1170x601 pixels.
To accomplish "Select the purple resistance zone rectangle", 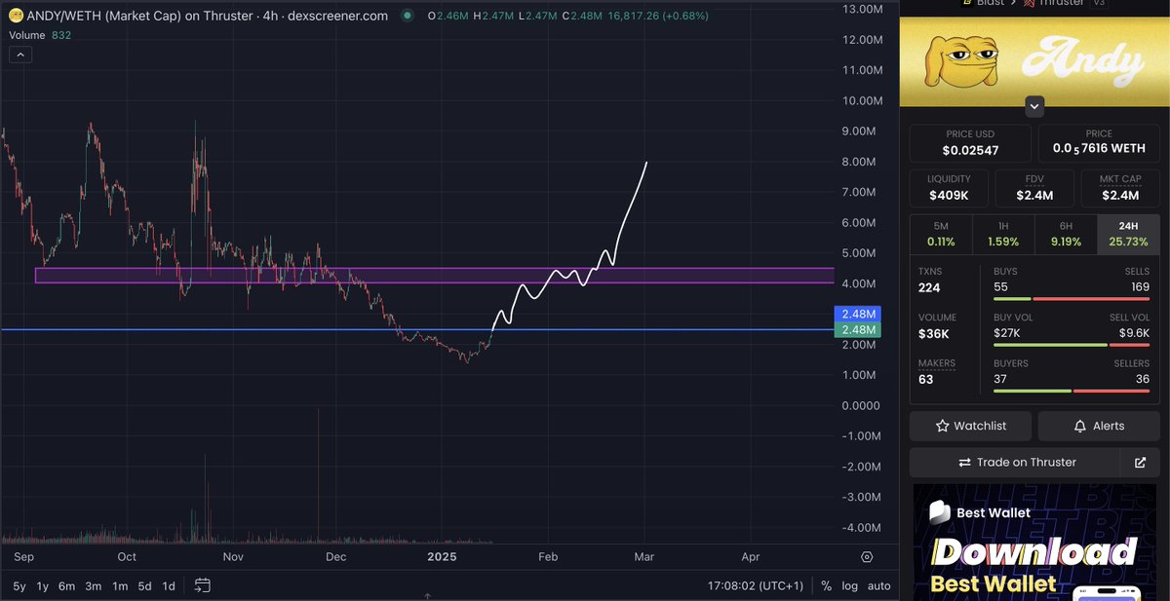I will pos(434,276).
